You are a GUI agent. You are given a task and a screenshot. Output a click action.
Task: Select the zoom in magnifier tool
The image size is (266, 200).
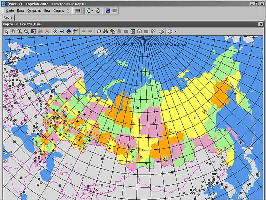tap(20, 31)
